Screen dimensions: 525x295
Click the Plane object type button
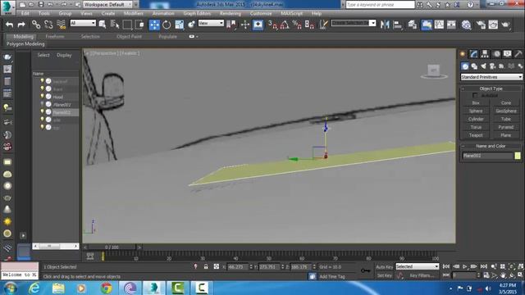tap(505, 135)
